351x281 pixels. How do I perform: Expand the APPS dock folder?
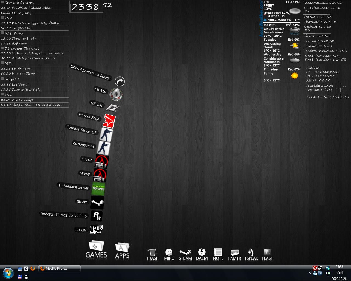click(x=122, y=250)
